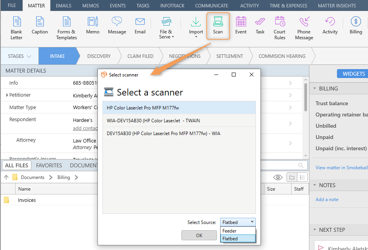Toggle the file preview eye icon
Viewport: 368px width, 250px height.
coord(278,177)
